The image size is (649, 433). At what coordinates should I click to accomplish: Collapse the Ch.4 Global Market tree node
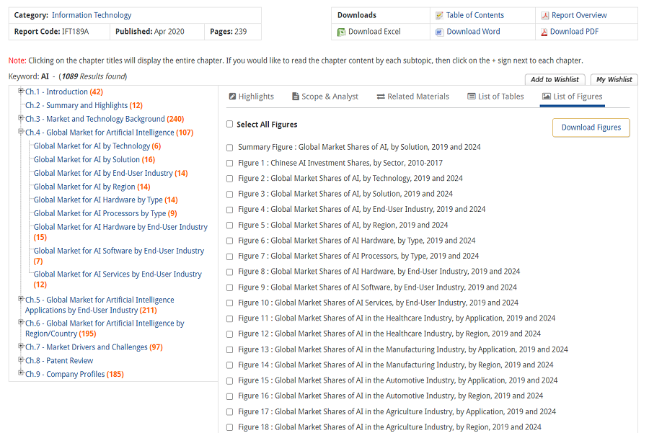(21, 132)
